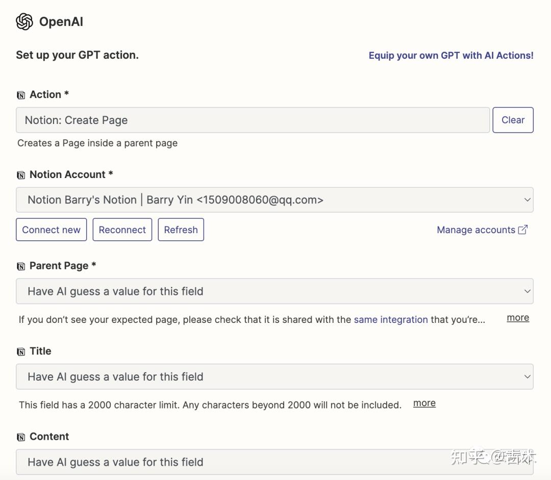Open the Equip your own GPT link
The width and height of the screenshot is (551, 480).
451,55
